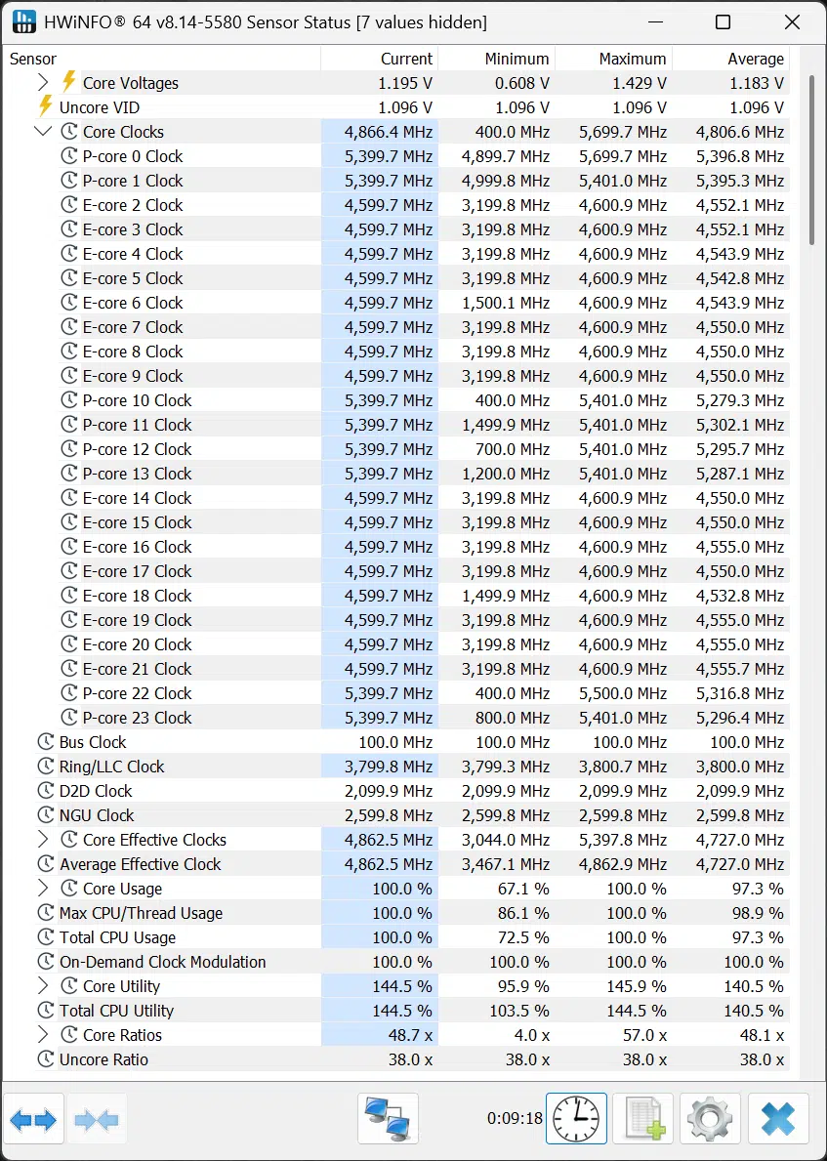
Task: Expand the Core Utility group
Action: [x=43, y=986]
